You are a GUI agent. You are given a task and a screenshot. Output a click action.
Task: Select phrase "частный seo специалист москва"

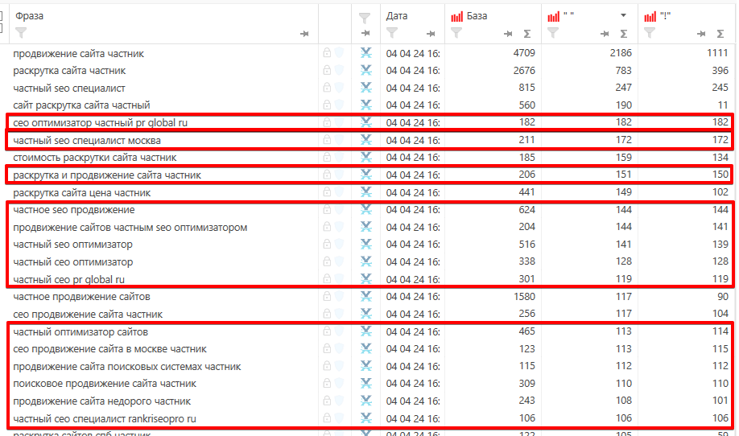[x=87, y=140]
